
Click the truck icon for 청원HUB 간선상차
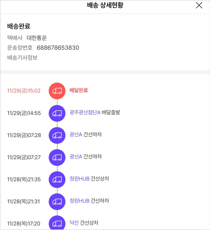(x=57, y=179)
